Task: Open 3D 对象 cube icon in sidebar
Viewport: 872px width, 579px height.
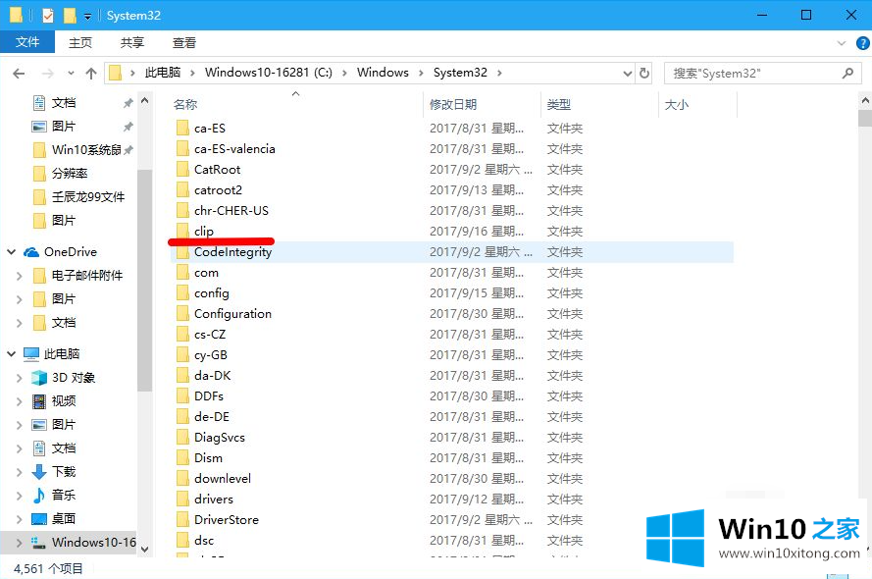Action: click(39, 378)
